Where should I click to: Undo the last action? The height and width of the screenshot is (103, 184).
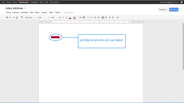click(x=10, y=17)
